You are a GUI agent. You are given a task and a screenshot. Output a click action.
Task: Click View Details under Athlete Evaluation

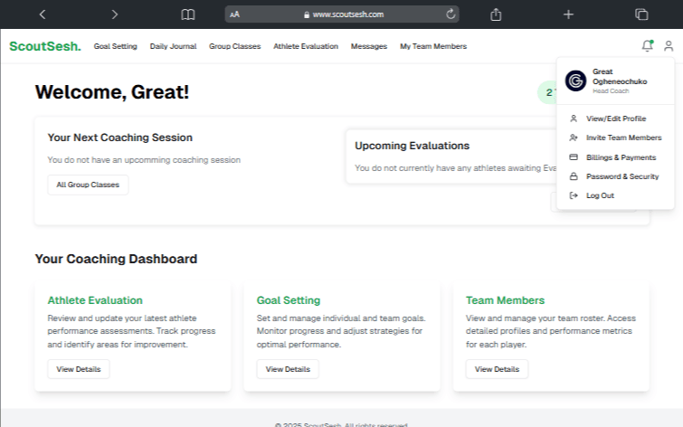pyautogui.click(x=79, y=369)
